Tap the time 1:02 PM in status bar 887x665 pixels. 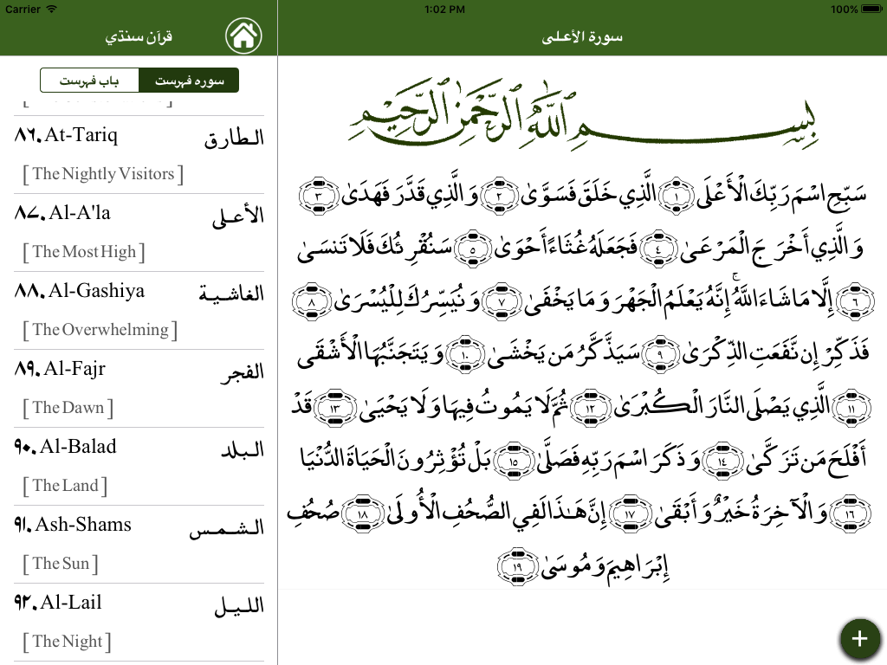click(444, 9)
